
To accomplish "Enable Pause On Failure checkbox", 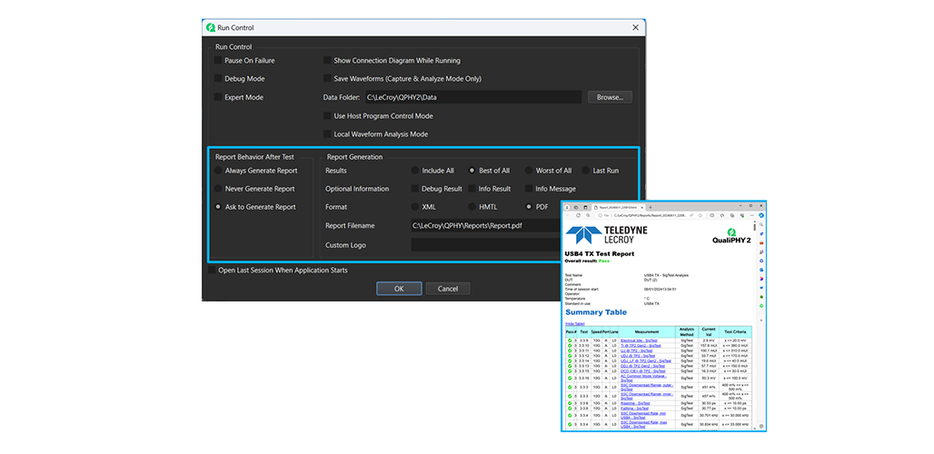I will click(x=218, y=61).
